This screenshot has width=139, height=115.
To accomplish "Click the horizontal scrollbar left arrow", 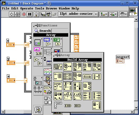I will click(x=3, y=112).
